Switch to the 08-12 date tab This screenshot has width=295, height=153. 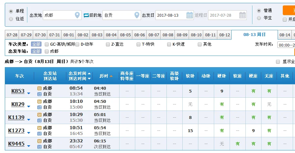click(224, 35)
